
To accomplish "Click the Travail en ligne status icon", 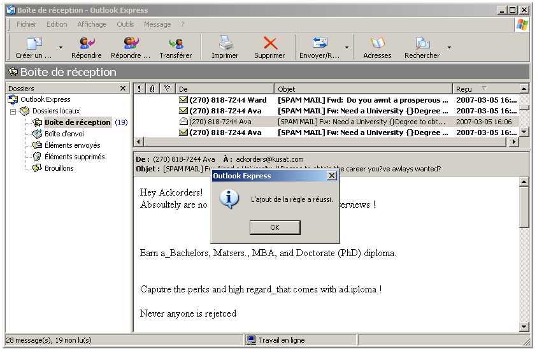I will (x=252, y=340).
